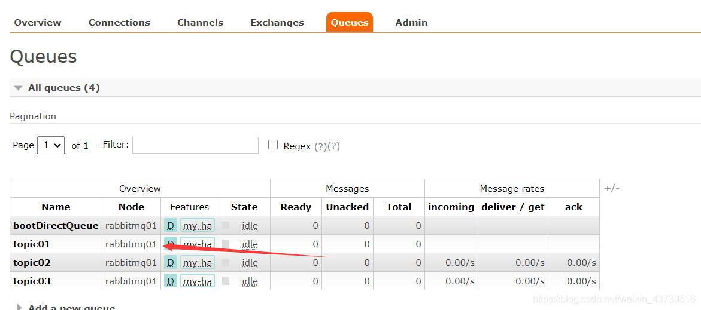Click the state indicator square for topic03
Image resolution: width=701 pixels, height=310 pixels.
(226, 281)
